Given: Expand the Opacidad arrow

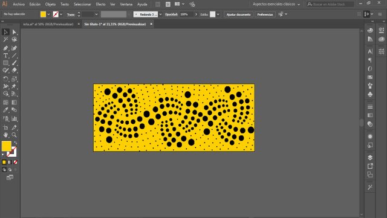Looking at the screenshot, I should coord(196,14).
